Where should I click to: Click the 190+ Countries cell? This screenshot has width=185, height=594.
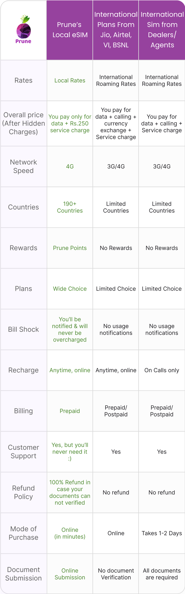[70, 207]
